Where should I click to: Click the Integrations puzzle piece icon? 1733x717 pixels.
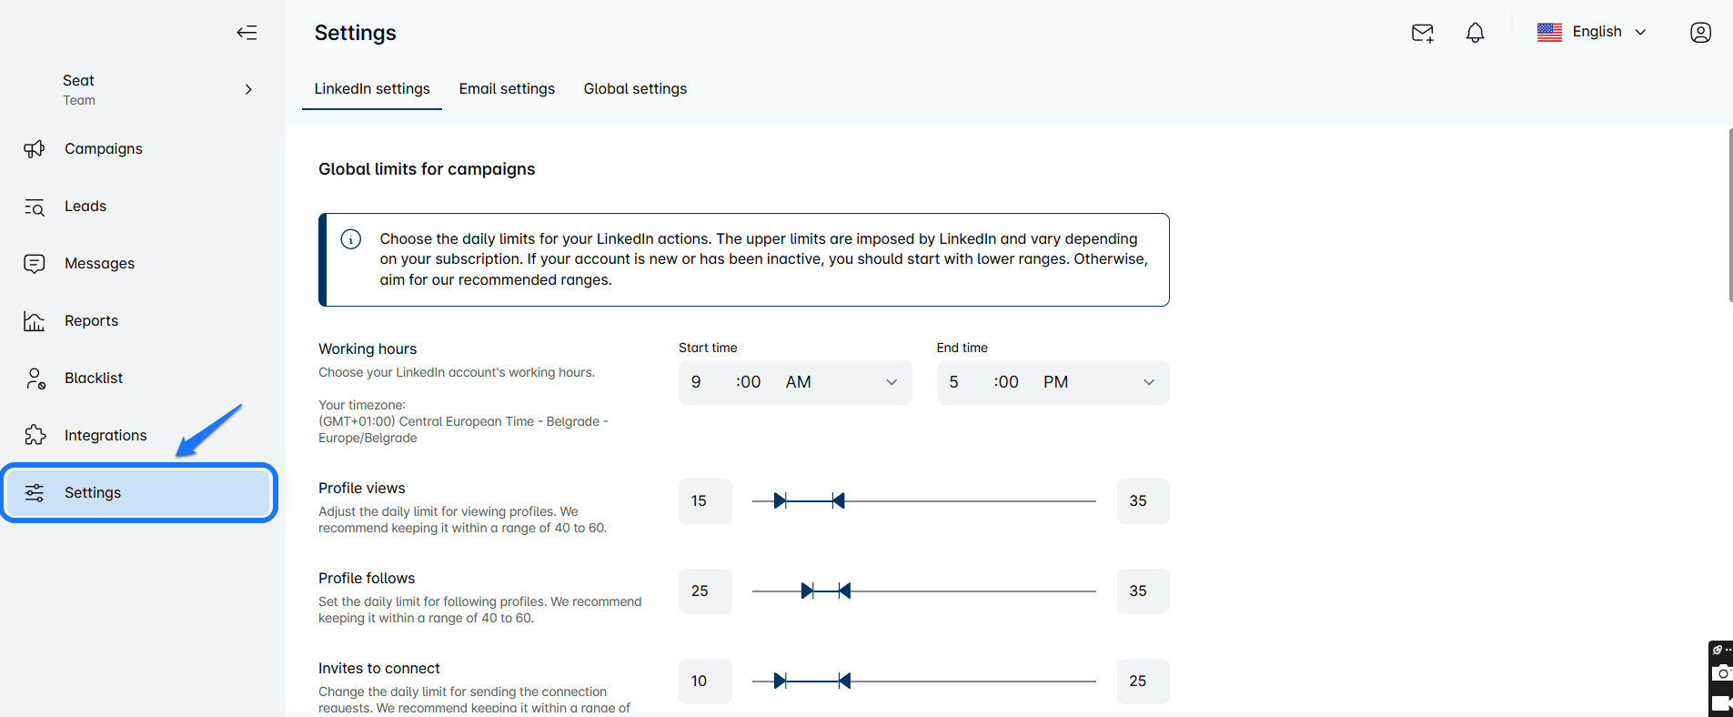tap(35, 436)
